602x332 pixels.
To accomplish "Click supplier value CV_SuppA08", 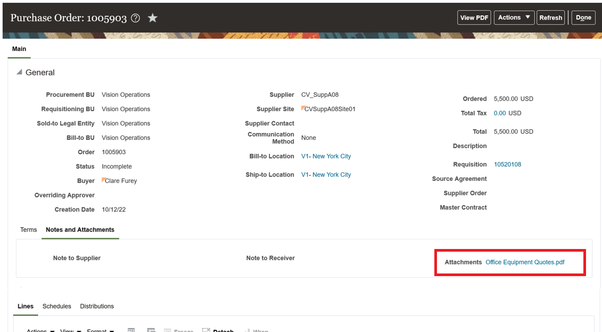I will [320, 95].
